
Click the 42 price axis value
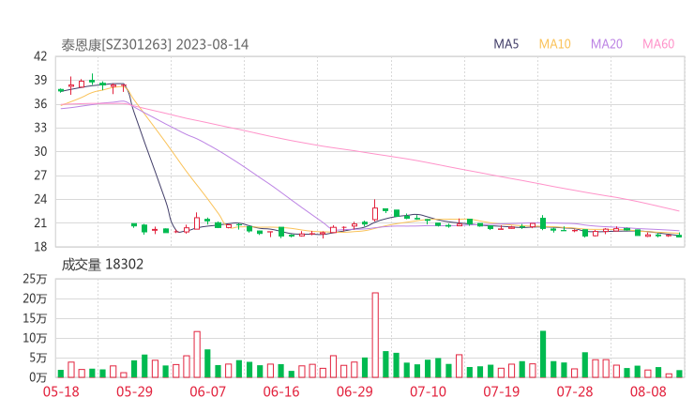point(40,56)
